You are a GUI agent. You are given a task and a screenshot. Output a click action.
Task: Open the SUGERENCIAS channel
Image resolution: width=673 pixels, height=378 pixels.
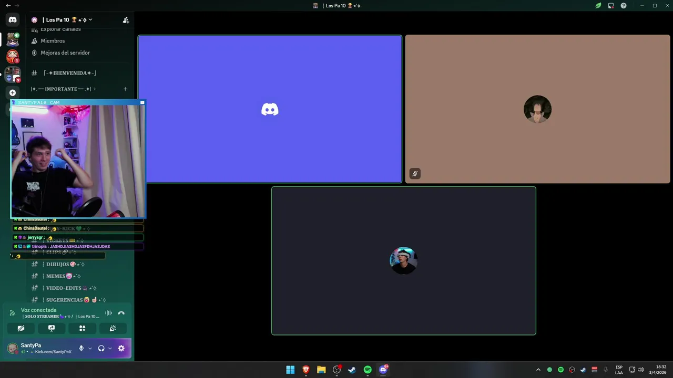click(76, 300)
